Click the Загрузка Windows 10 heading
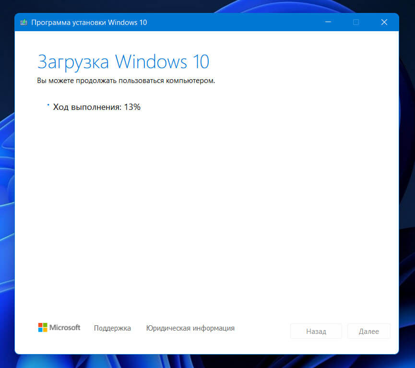 click(x=123, y=62)
